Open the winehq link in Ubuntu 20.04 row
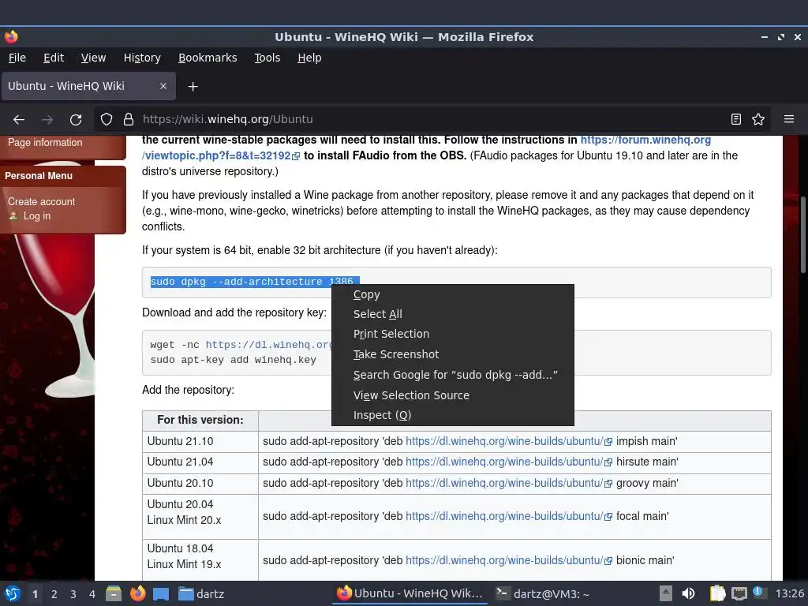Image resolution: width=808 pixels, height=606 pixels. [504, 516]
